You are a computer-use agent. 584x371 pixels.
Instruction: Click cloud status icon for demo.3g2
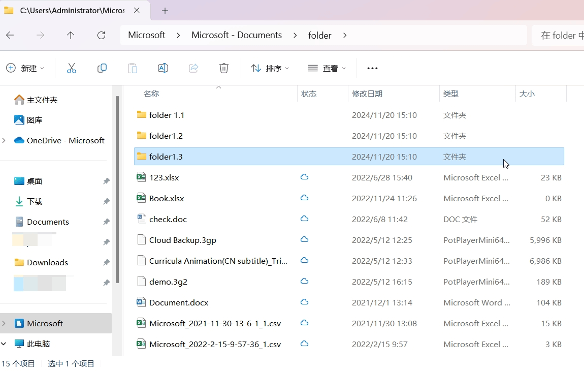304,281
